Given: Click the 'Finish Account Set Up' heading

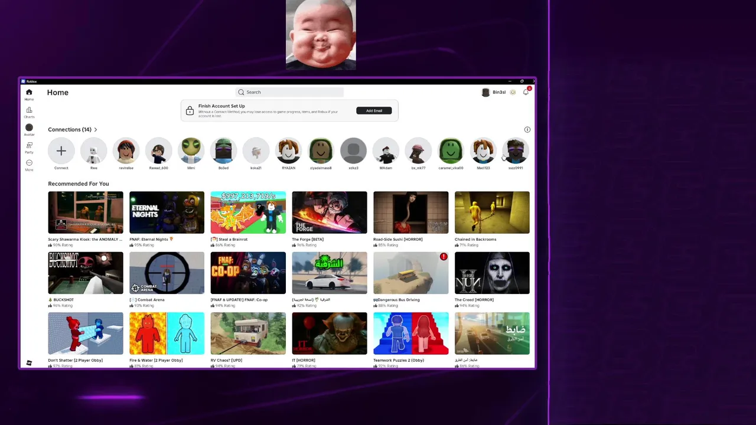Looking at the screenshot, I should coord(221,106).
